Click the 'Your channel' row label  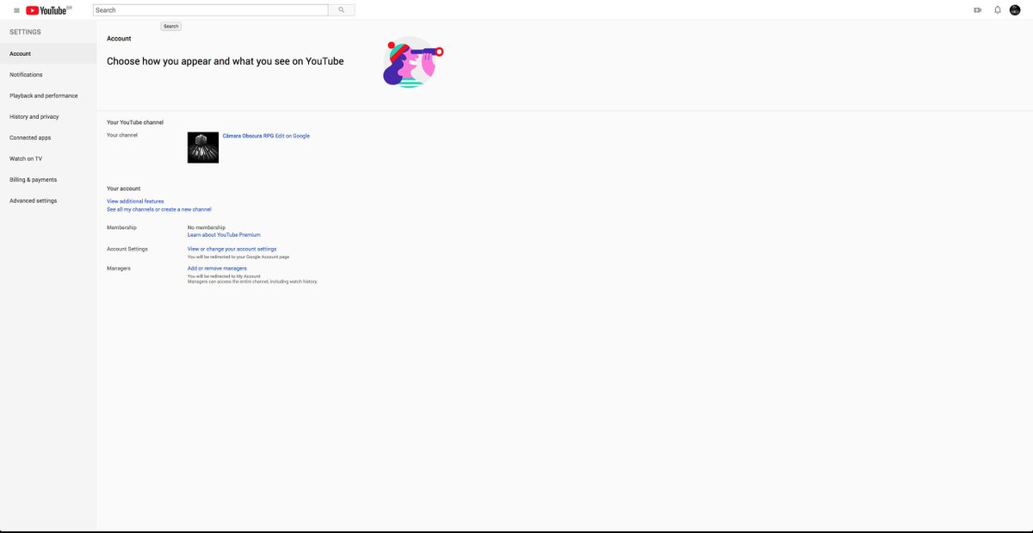(122, 135)
